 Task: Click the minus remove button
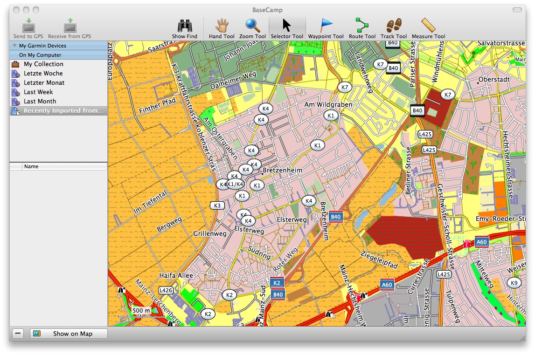[18, 334]
